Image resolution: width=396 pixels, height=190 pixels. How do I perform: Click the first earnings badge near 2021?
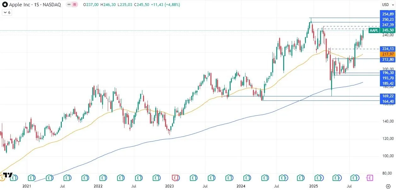click(x=13, y=178)
